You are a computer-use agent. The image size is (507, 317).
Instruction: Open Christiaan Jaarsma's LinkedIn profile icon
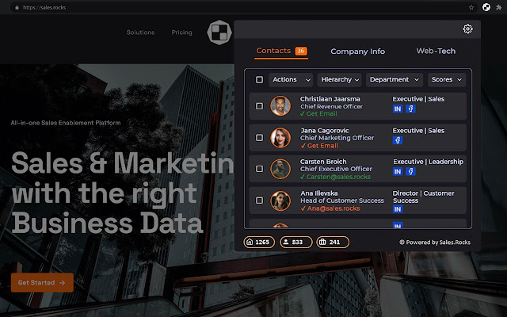coord(398,109)
